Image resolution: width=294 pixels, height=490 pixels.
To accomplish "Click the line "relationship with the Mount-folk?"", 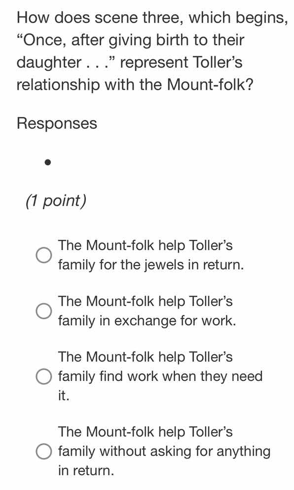I will [x=135, y=84].
